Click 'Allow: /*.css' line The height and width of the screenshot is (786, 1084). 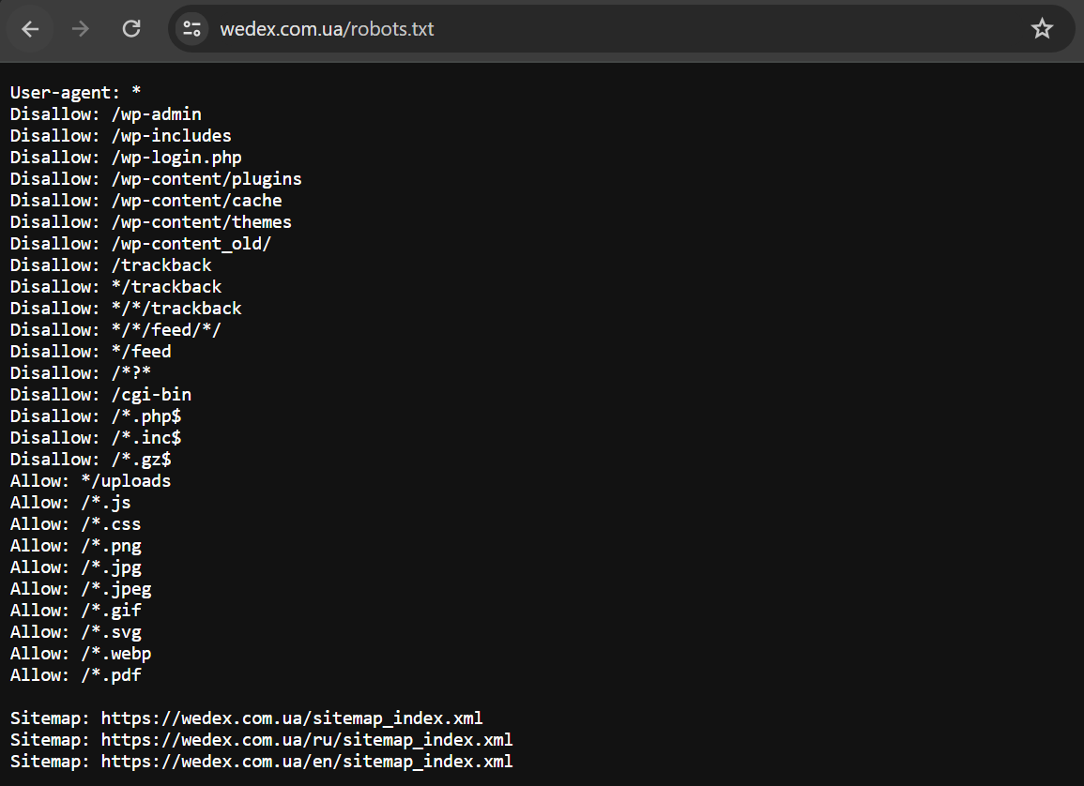click(75, 524)
